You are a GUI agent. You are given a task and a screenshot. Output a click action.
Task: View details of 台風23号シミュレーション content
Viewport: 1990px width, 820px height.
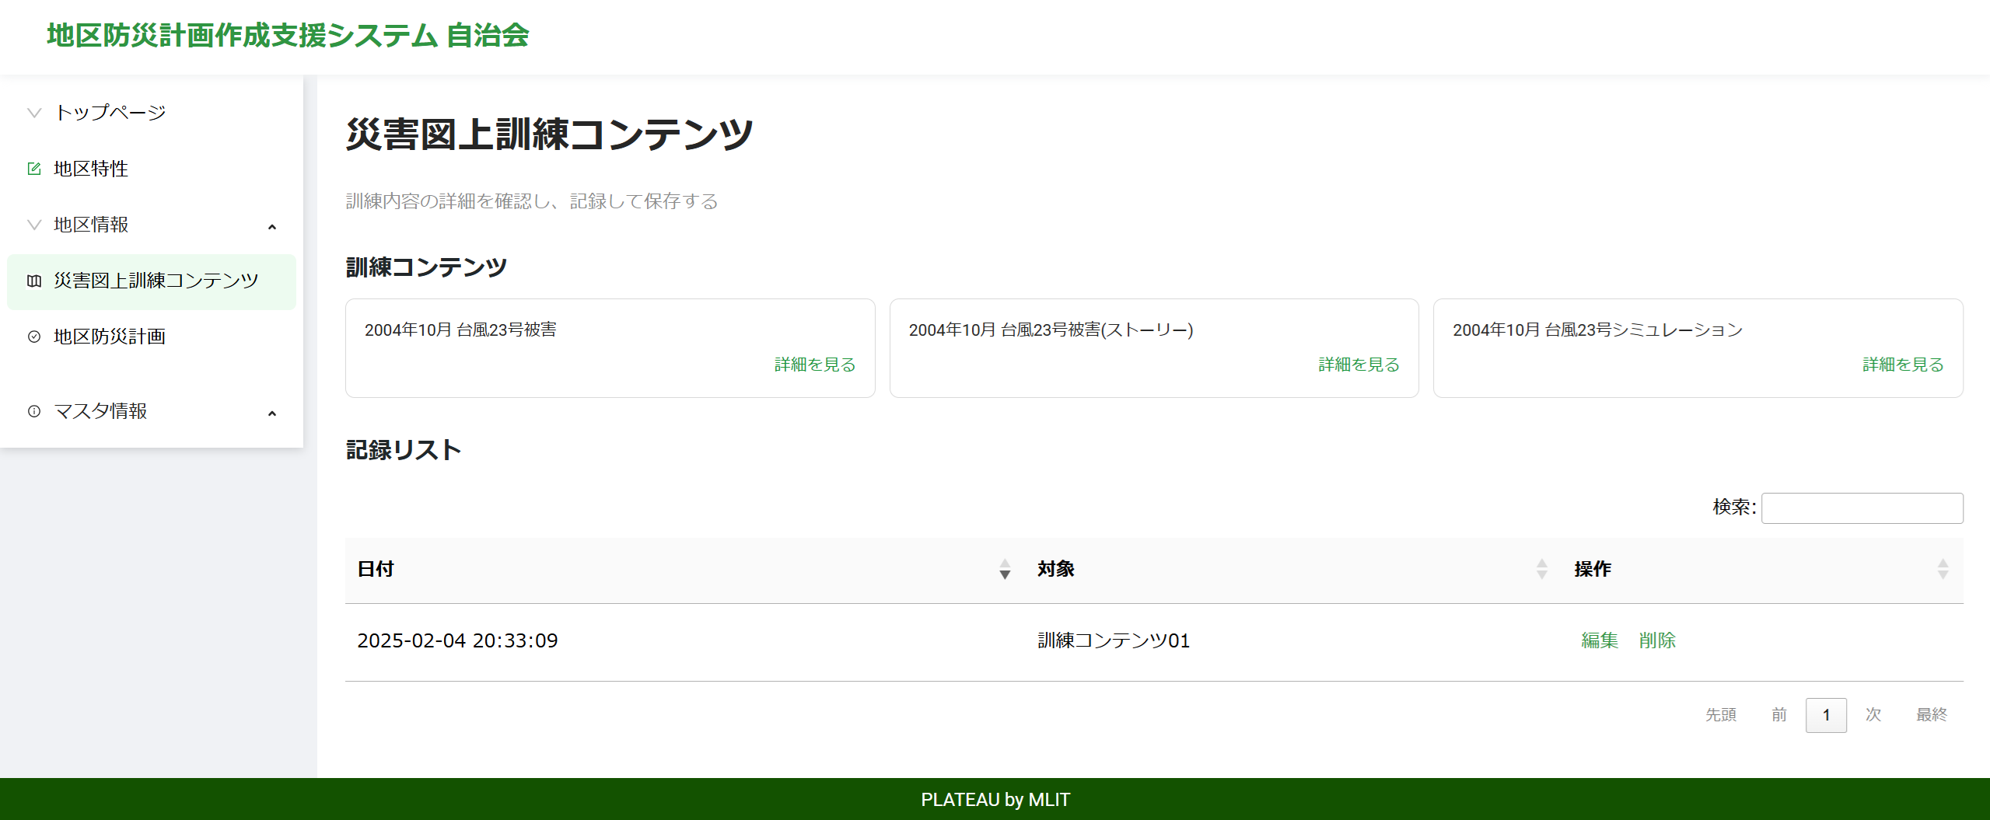1902,365
